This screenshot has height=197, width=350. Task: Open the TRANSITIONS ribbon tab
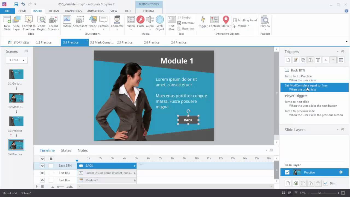(x=73, y=11)
